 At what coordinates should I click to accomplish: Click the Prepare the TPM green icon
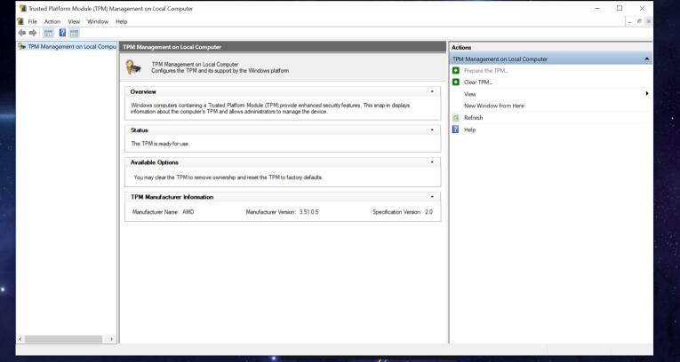click(455, 70)
